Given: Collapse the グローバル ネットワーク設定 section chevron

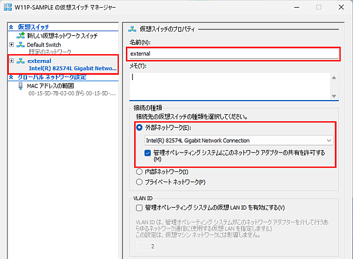Looking at the screenshot, I should pyautogui.click(x=11, y=77).
